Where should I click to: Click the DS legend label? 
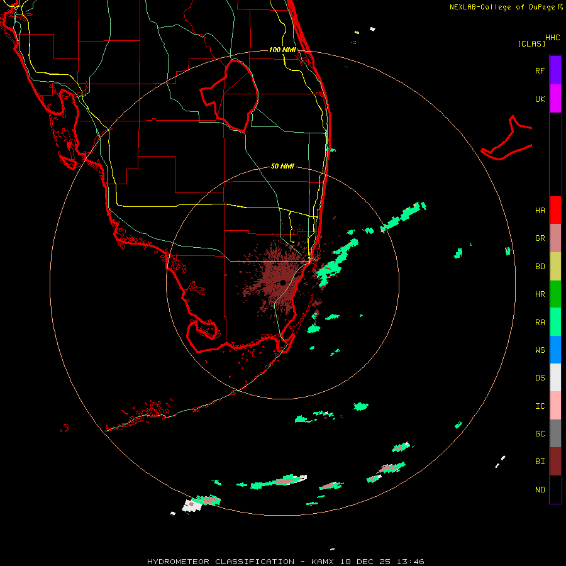point(540,378)
